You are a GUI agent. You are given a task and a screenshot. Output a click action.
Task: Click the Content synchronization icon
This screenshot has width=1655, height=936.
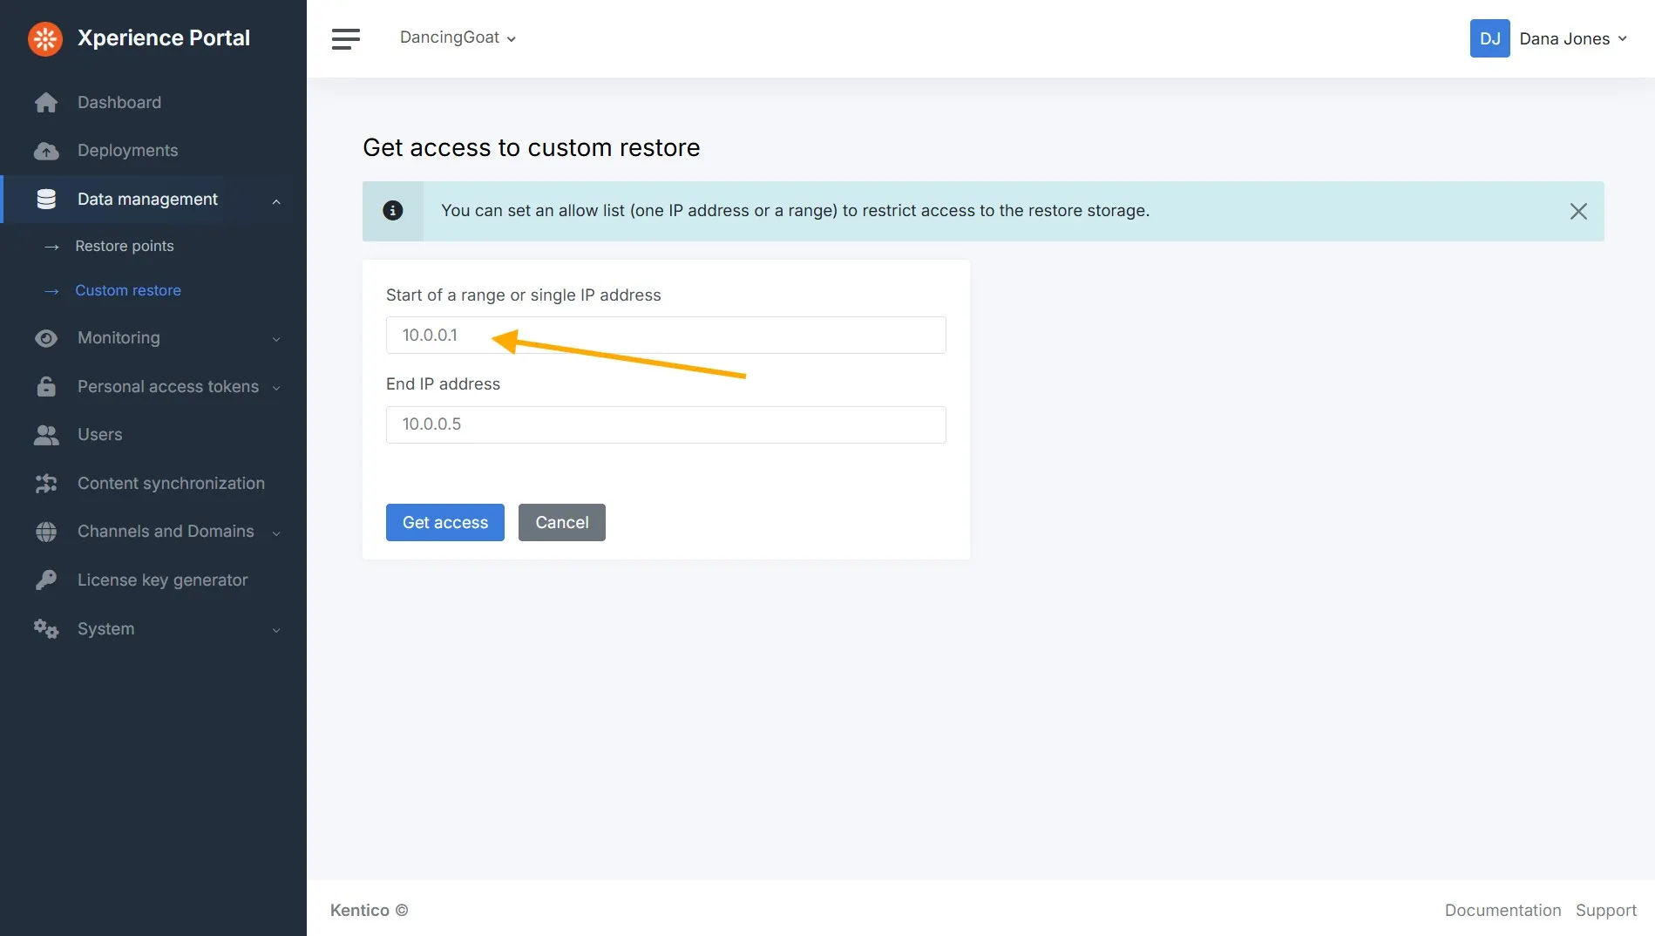46,484
